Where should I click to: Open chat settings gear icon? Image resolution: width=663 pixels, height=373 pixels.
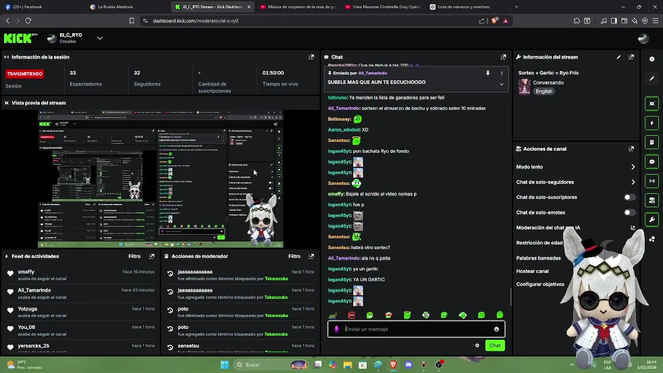477,346
